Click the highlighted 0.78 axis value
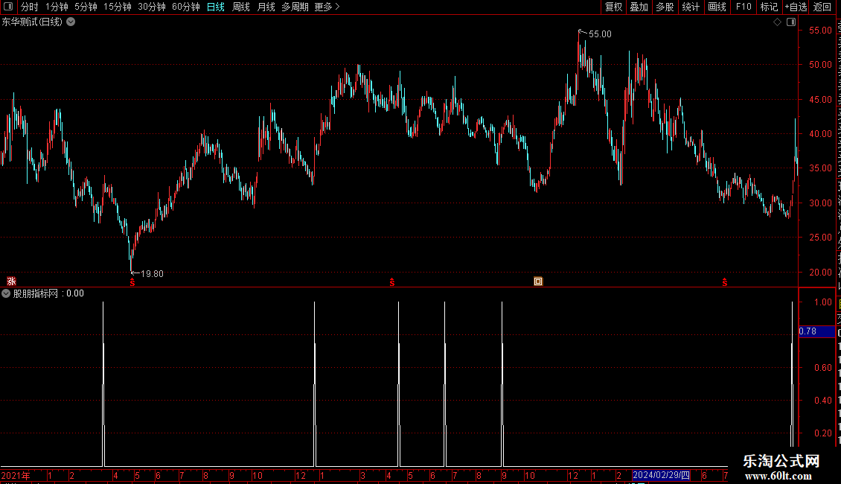 (x=817, y=331)
